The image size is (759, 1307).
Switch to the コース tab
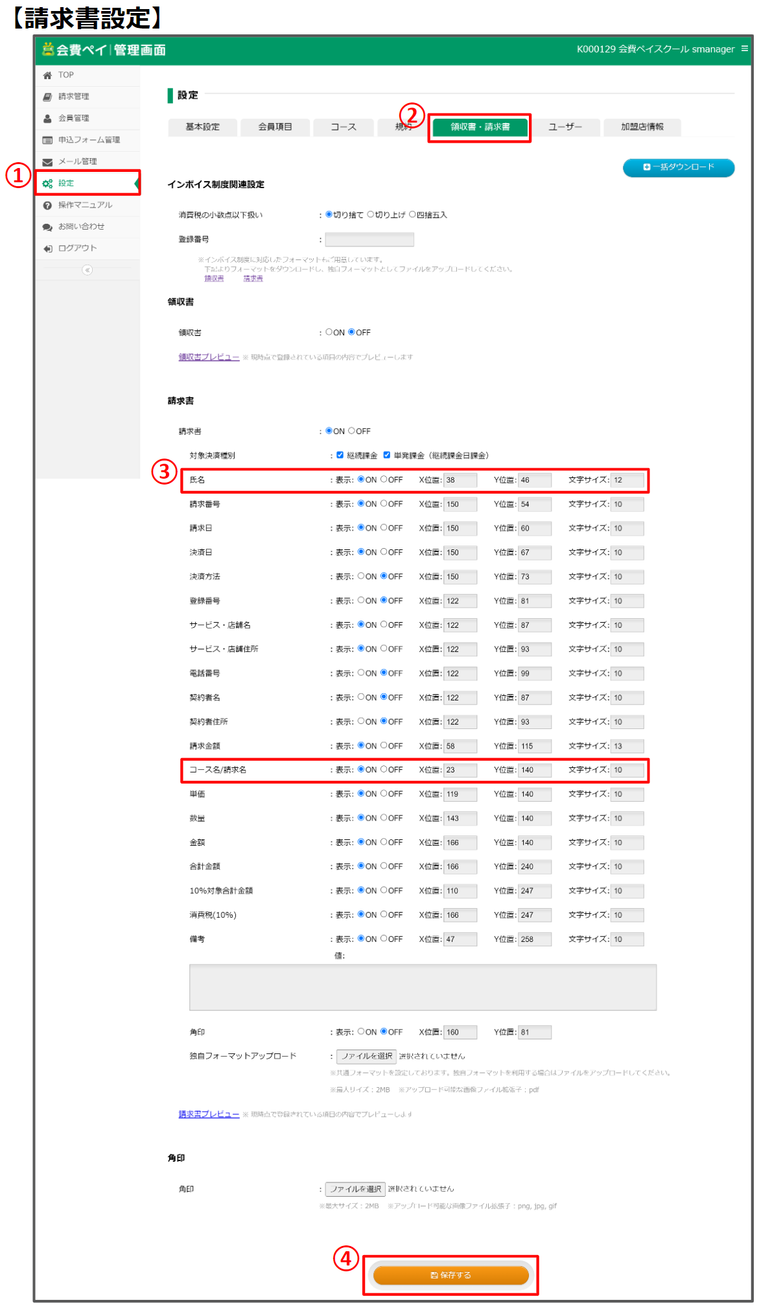pyautogui.click(x=344, y=127)
